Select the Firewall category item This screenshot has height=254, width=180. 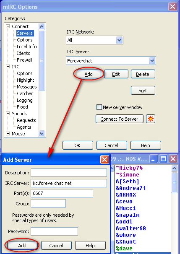click(x=24, y=60)
